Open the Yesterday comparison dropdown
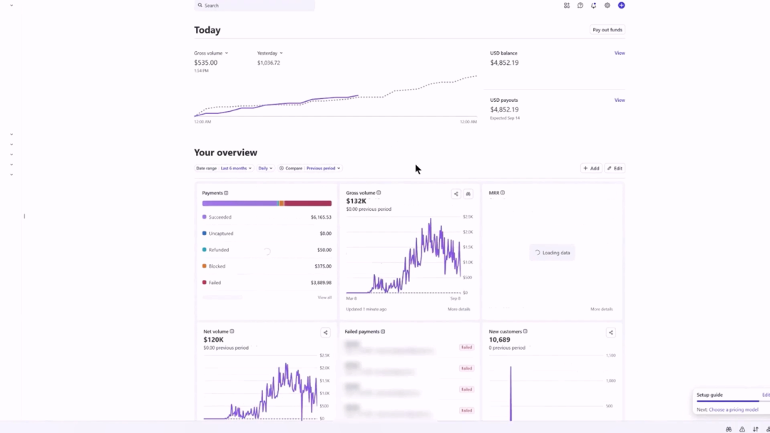The width and height of the screenshot is (770, 433). pos(270,53)
